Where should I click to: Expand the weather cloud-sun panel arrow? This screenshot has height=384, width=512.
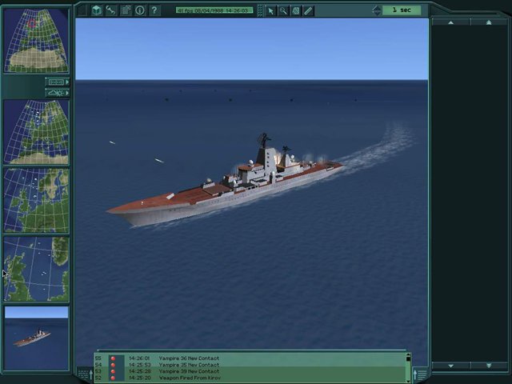67,93
